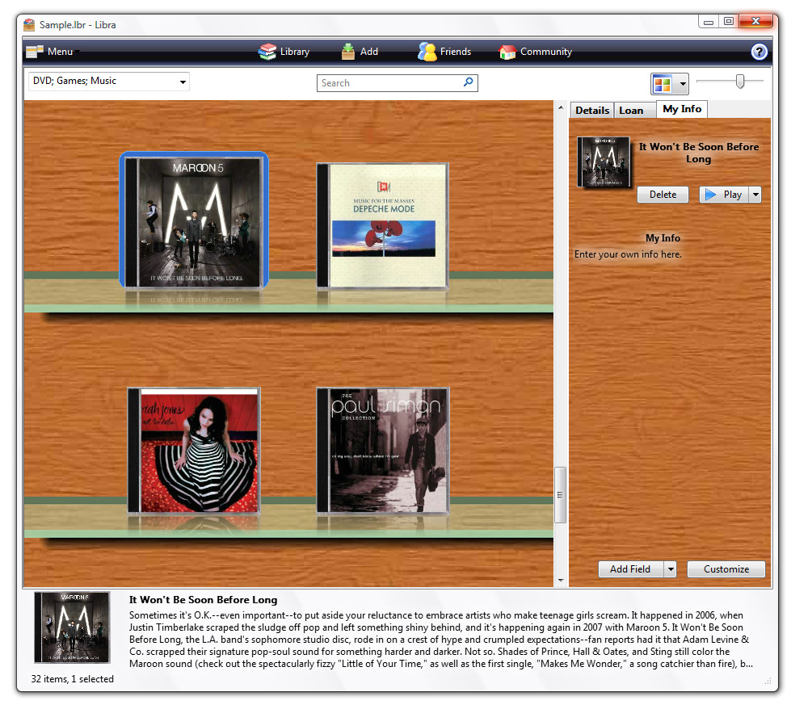791x709 pixels.
Task: Click inside the Search field
Action: [x=397, y=83]
